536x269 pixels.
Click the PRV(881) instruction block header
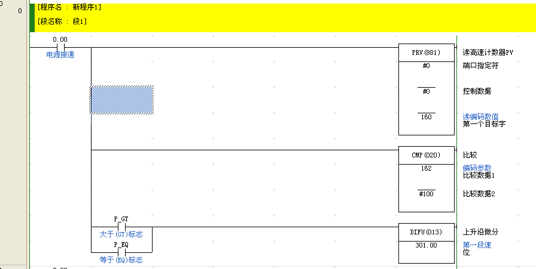tap(426, 52)
